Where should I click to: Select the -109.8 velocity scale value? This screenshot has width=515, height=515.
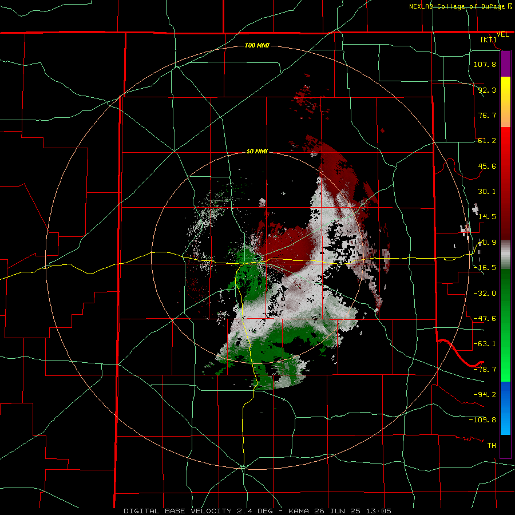pos(482,420)
